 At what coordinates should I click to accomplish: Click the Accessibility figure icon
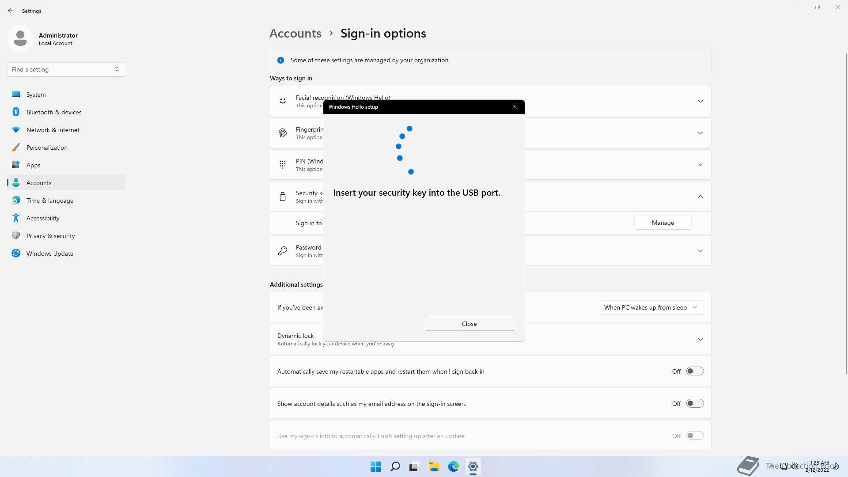tap(16, 218)
